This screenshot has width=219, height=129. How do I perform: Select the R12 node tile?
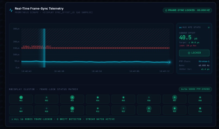click(x=98, y=110)
